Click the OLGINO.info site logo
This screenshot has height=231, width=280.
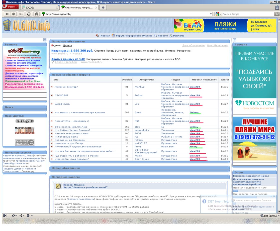pos(27,25)
